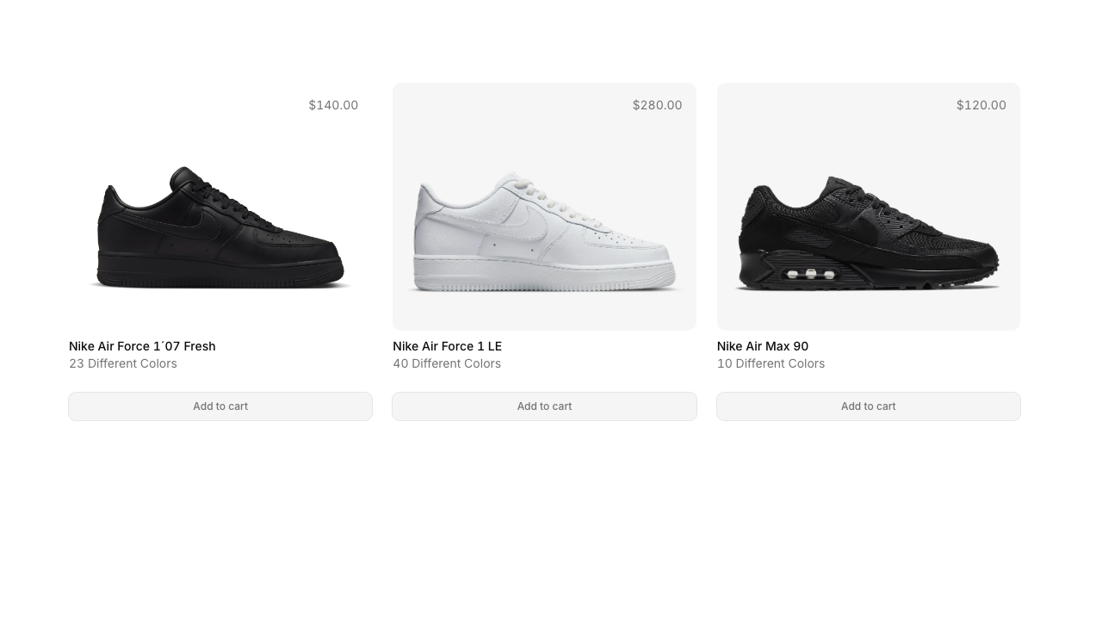Show 10 Different Colors for Air Max 90
Image resolution: width=1102 pixels, height=620 pixels.
(x=771, y=363)
